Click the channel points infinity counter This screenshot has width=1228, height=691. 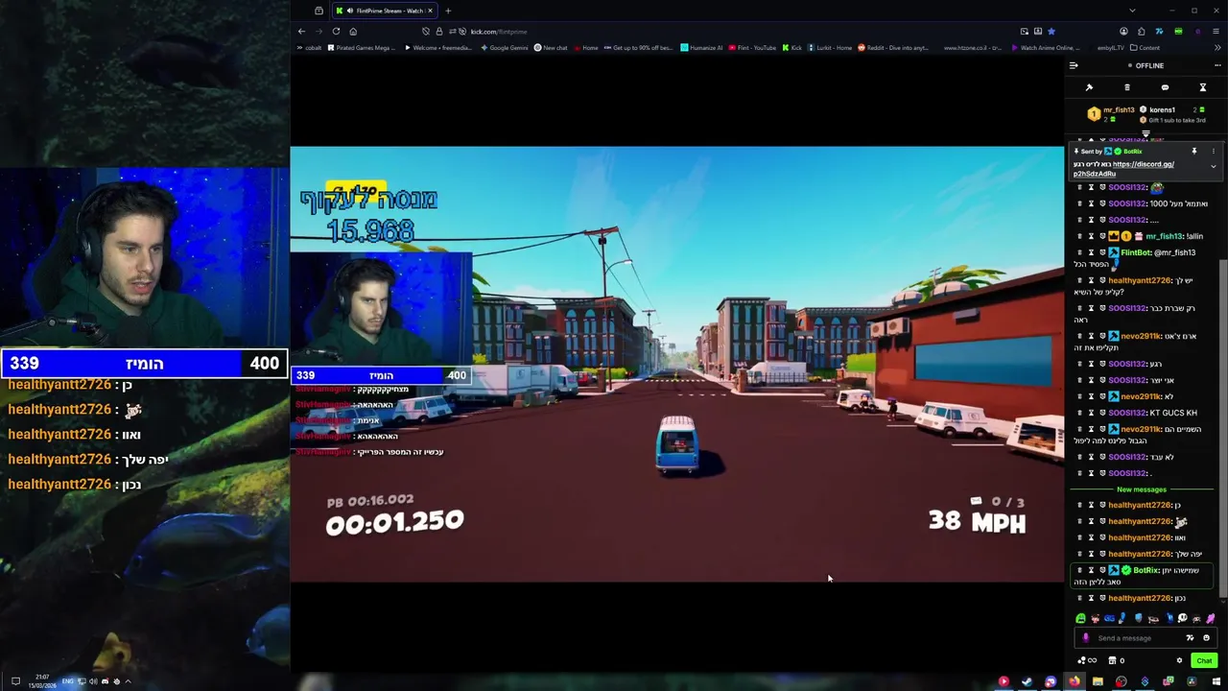(1088, 660)
